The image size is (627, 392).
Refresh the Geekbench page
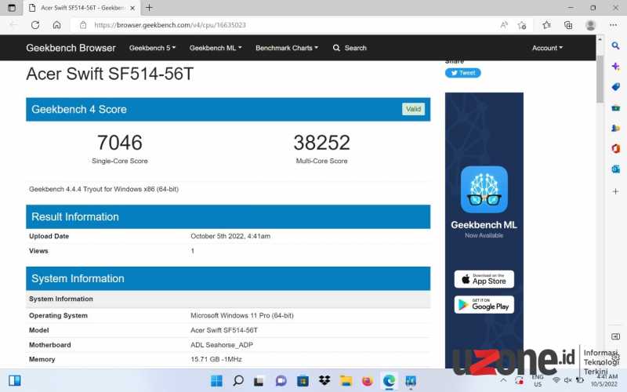(35, 25)
